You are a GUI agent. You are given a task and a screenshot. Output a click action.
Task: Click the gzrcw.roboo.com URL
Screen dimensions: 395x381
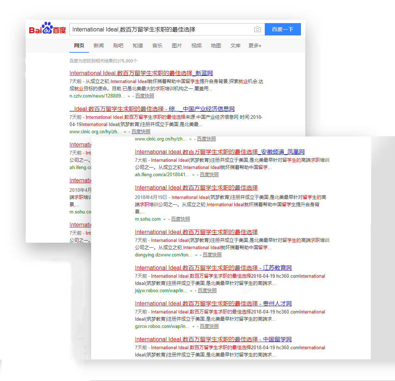162,326
